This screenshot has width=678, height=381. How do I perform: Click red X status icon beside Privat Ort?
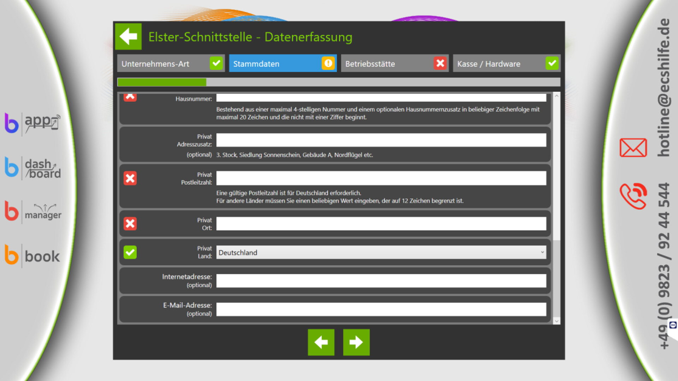point(130,224)
